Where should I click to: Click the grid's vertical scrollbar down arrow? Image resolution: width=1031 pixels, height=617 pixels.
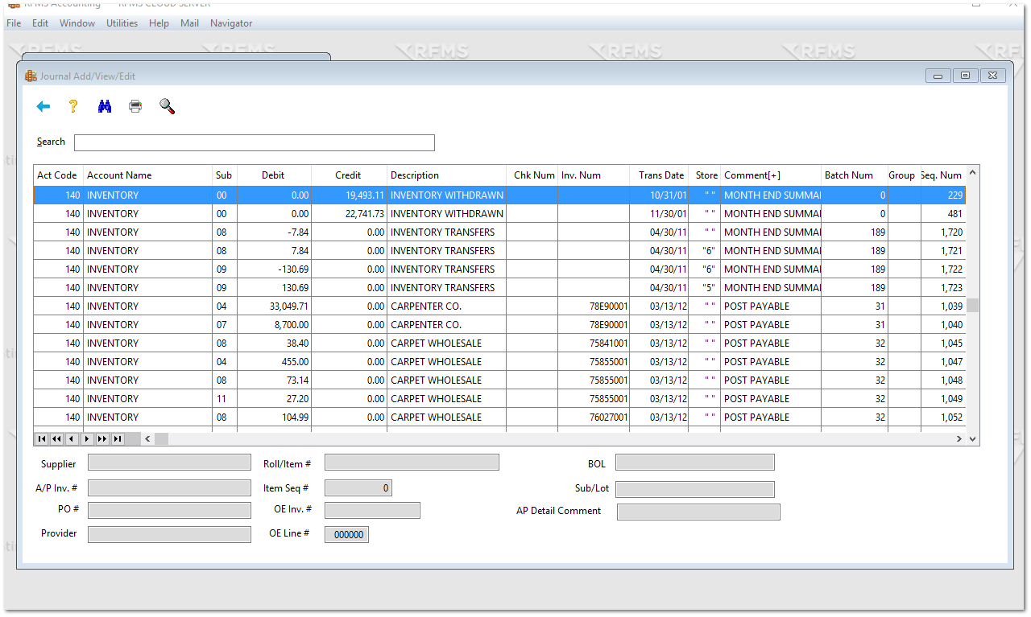click(x=973, y=439)
